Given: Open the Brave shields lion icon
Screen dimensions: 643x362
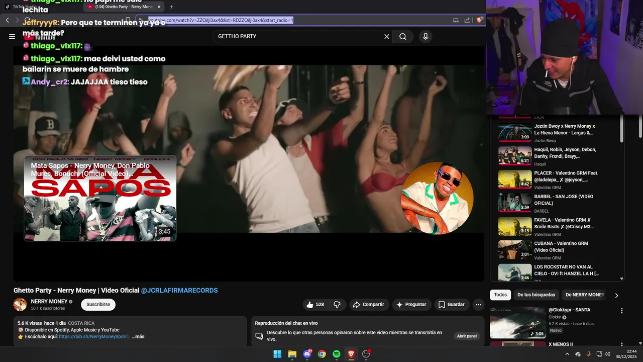Looking at the screenshot, I should click(479, 20).
